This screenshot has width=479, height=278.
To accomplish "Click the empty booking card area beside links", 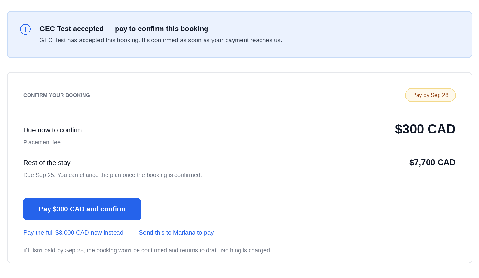I will (333, 233).
